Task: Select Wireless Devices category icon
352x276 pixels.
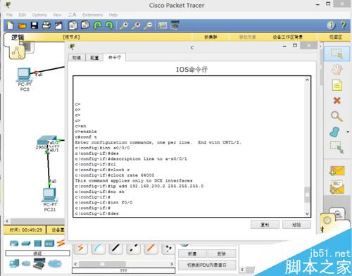Action: tap(49, 244)
